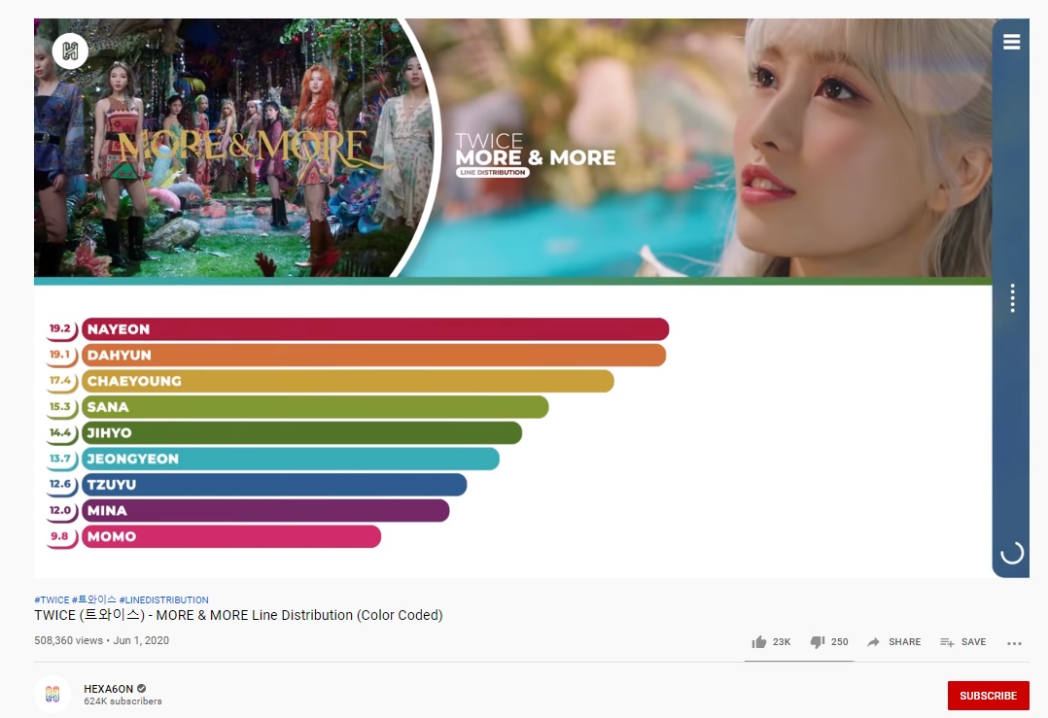Click the DAHYUN bar in chart
Image resolution: width=1048 pixels, height=718 pixels.
(373, 356)
